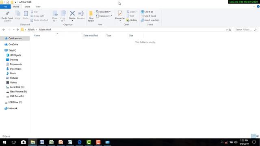Click the Search ADWA WAR field
260x146 pixels.
point(246,30)
